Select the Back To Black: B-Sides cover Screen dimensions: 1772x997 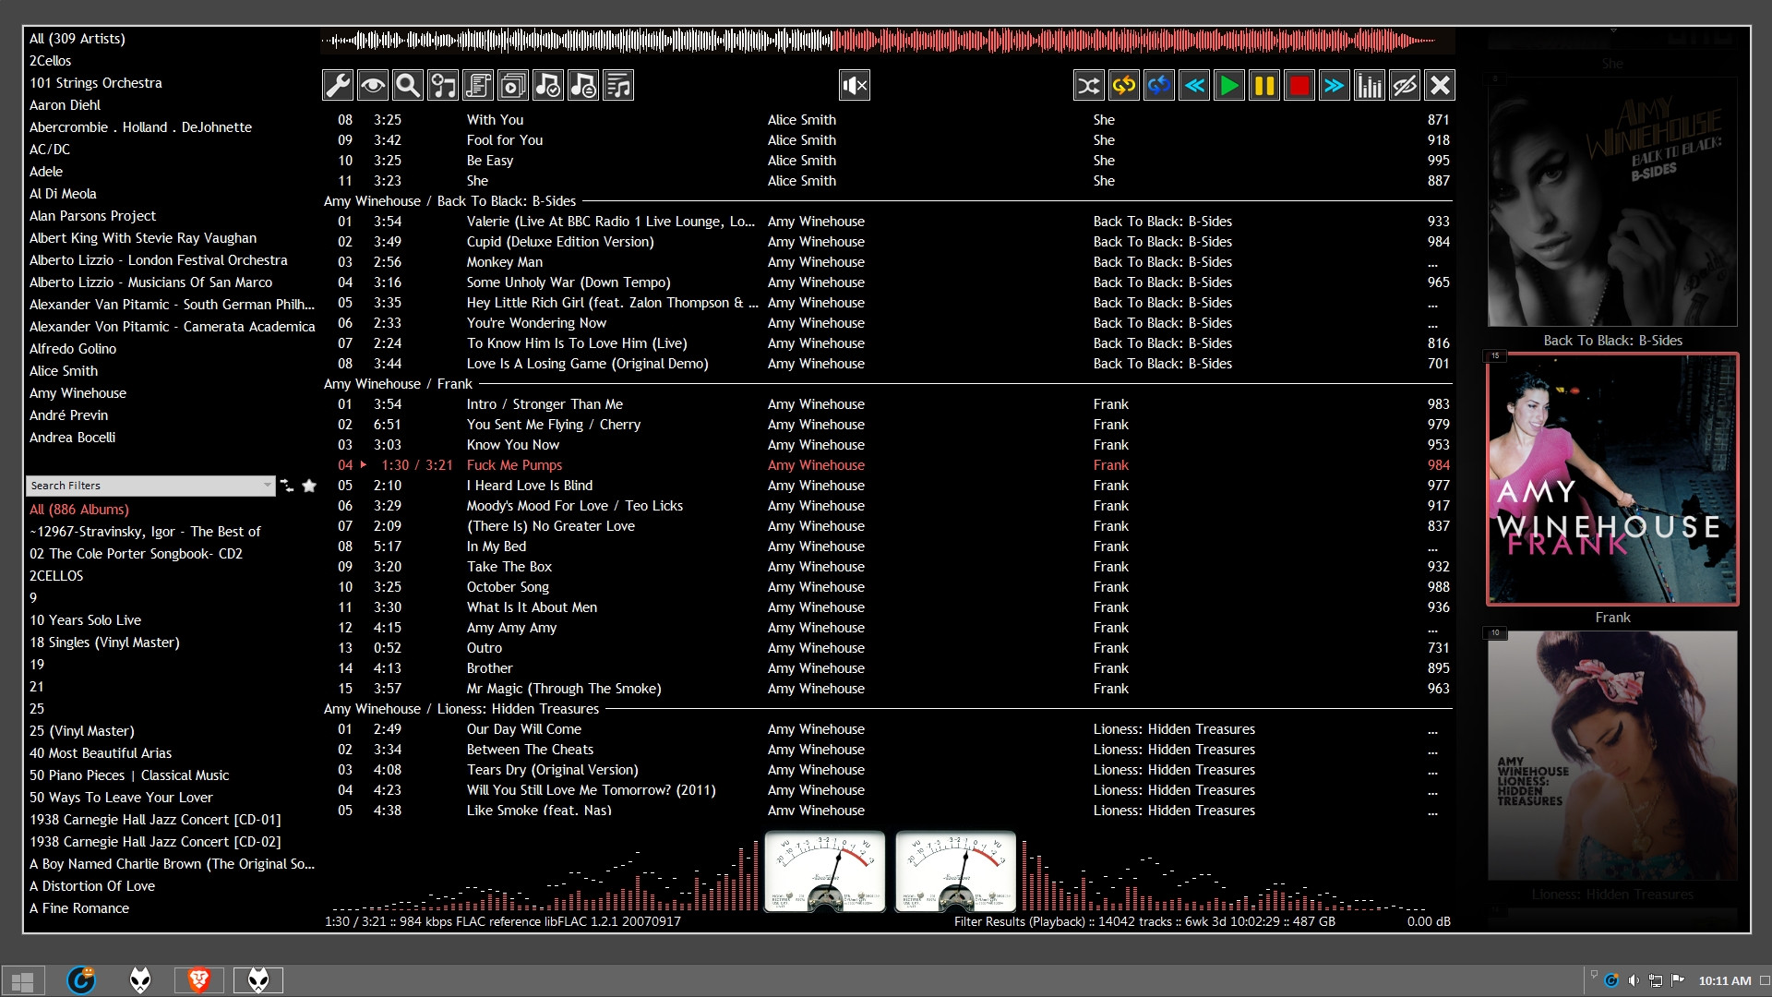[x=1612, y=203]
